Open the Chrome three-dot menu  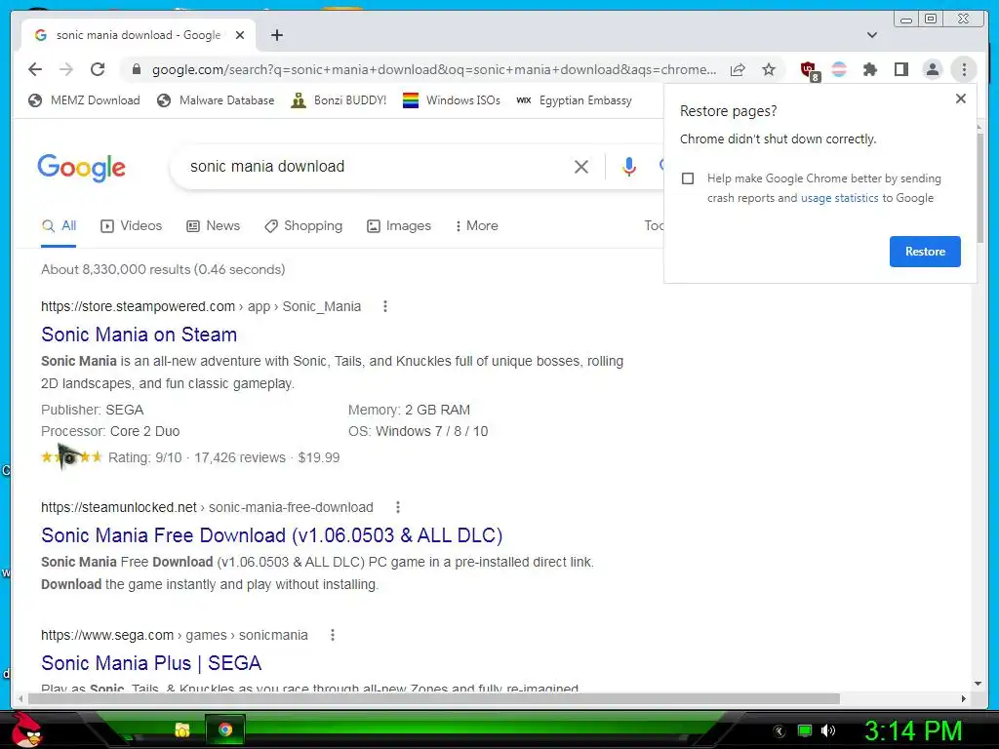tap(964, 69)
